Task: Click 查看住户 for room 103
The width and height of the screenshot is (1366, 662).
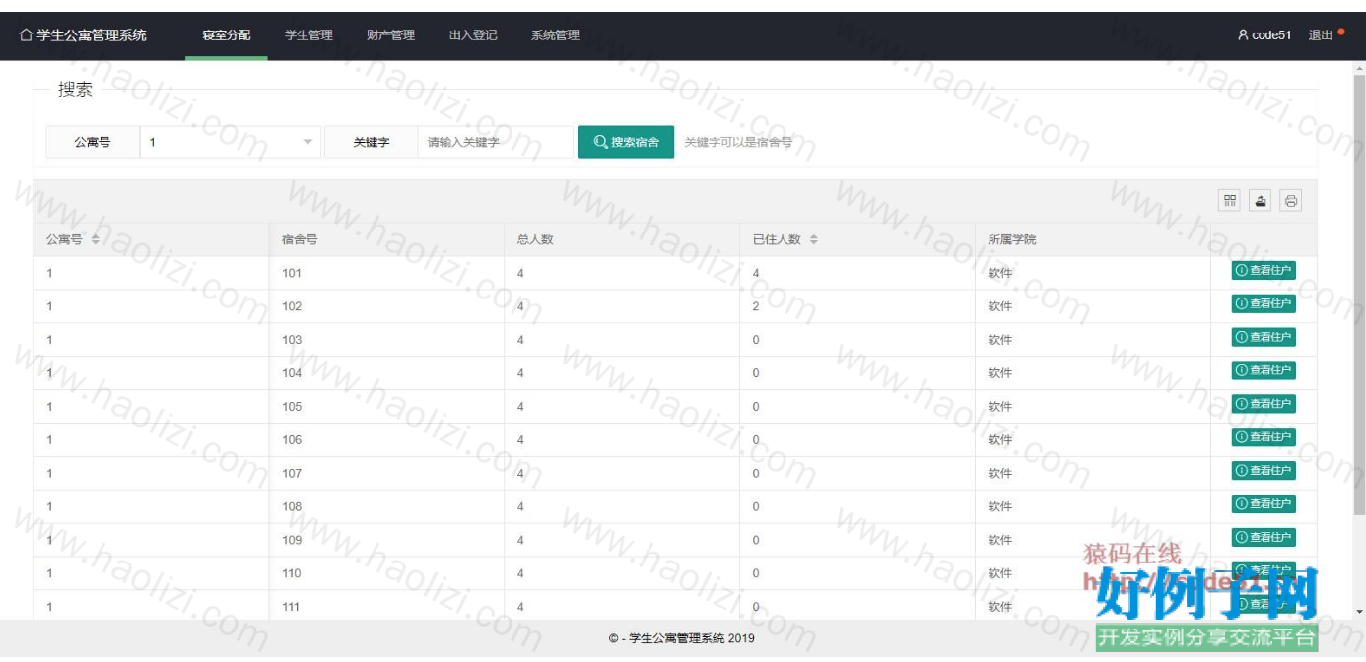Action: [1264, 337]
